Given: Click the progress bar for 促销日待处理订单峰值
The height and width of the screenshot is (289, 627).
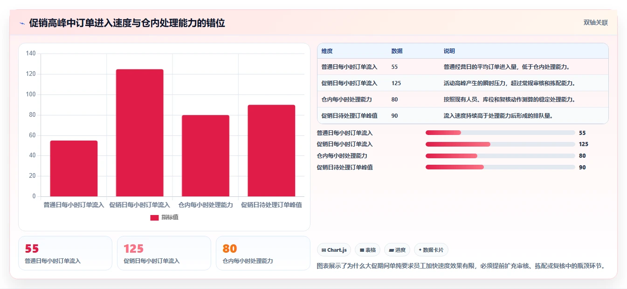Looking at the screenshot, I should (500, 167).
